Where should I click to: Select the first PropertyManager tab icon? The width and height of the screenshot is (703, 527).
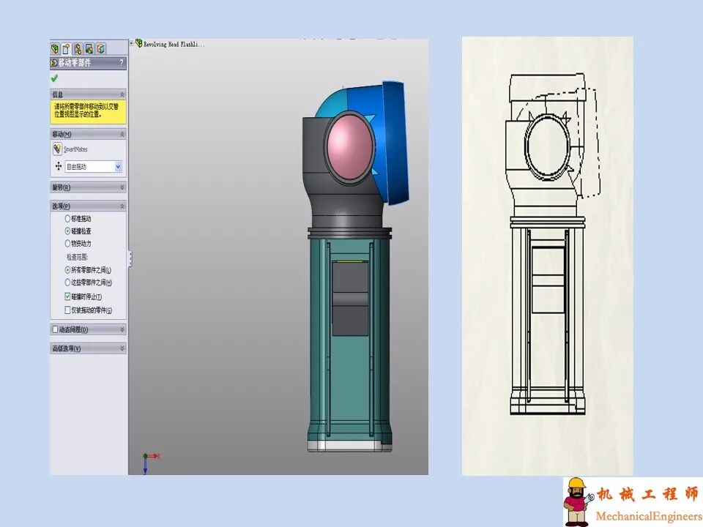(55, 49)
